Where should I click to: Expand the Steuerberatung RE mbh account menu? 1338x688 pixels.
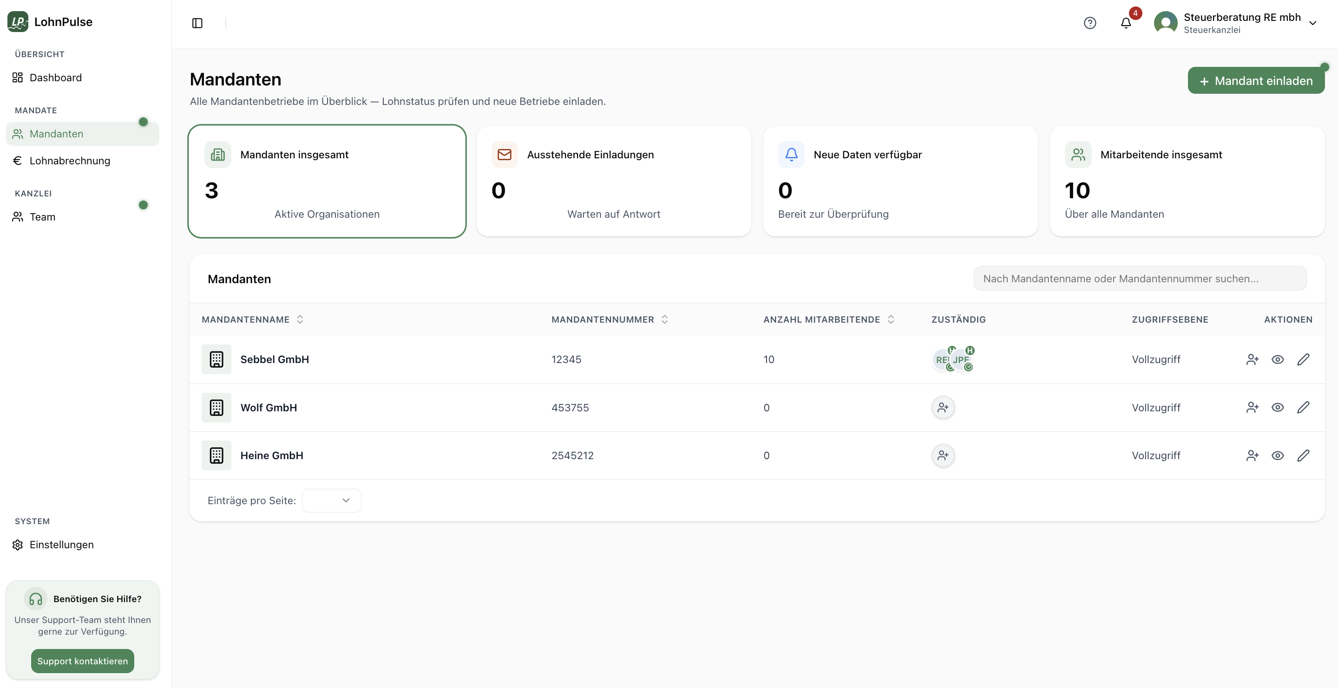click(1312, 23)
